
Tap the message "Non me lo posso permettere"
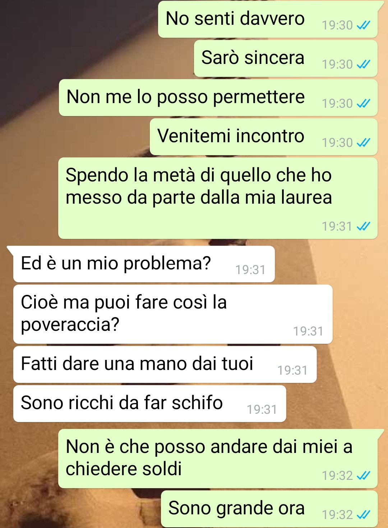(x=218, y=98)
